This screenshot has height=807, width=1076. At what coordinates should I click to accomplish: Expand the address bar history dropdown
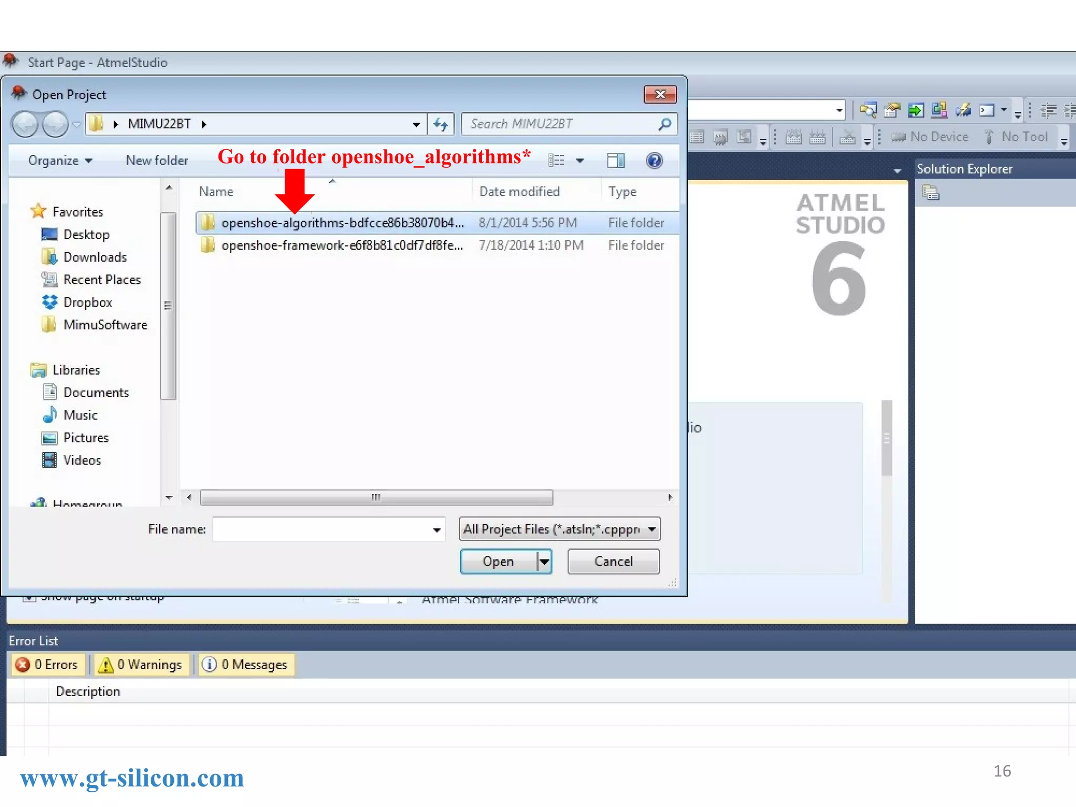(416, 125)
